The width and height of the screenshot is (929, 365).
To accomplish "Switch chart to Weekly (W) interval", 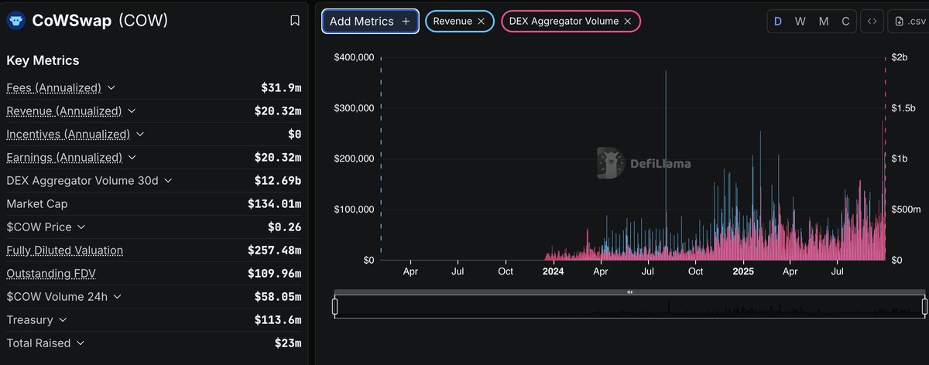I will 800,22.
